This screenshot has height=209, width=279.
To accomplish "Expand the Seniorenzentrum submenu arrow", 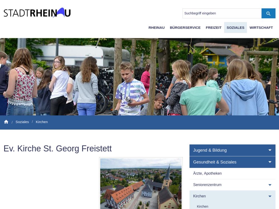I will coord(270,185).
